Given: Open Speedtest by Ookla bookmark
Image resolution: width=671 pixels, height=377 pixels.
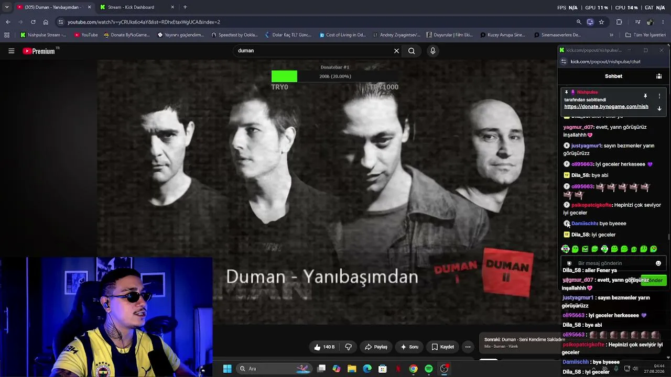Looking at the screenshot, I should (234, 35).
